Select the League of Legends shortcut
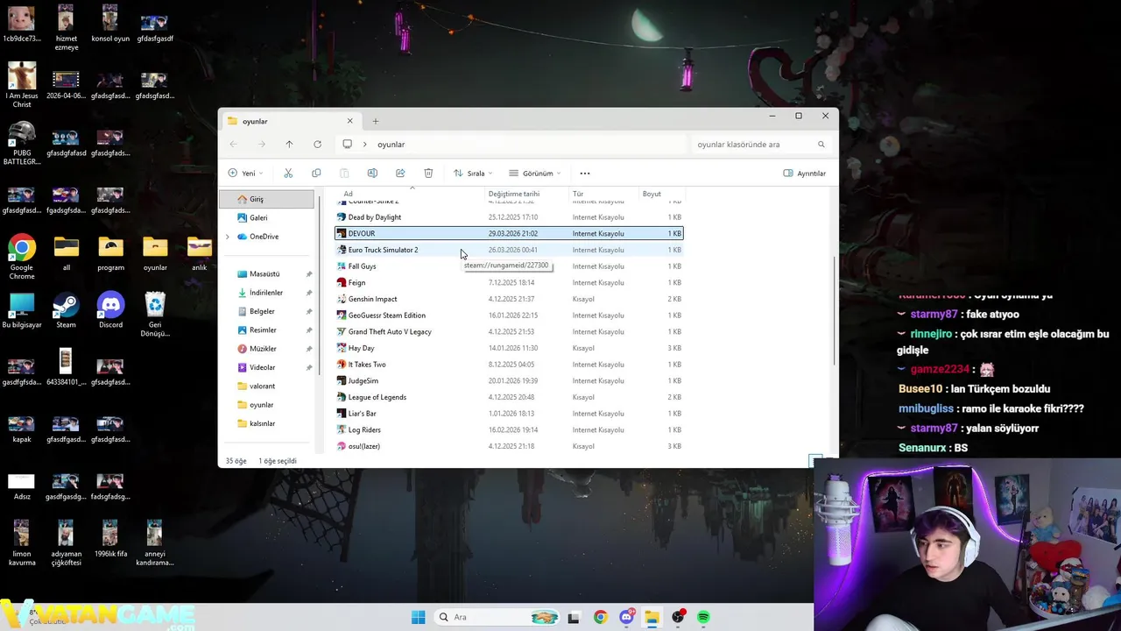The height and width of the screenshot is (631, 1121). click(509, 397)
